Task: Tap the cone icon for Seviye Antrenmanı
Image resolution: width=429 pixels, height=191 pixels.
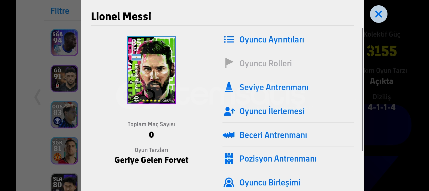Action: click(x=229, y=87)
